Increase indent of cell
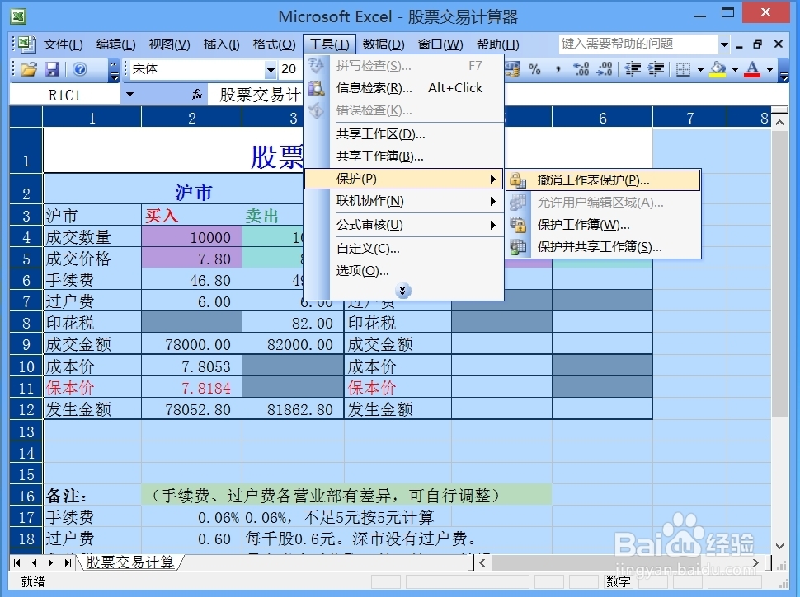This screenshot has height=597, width=800. pos(656,69)
